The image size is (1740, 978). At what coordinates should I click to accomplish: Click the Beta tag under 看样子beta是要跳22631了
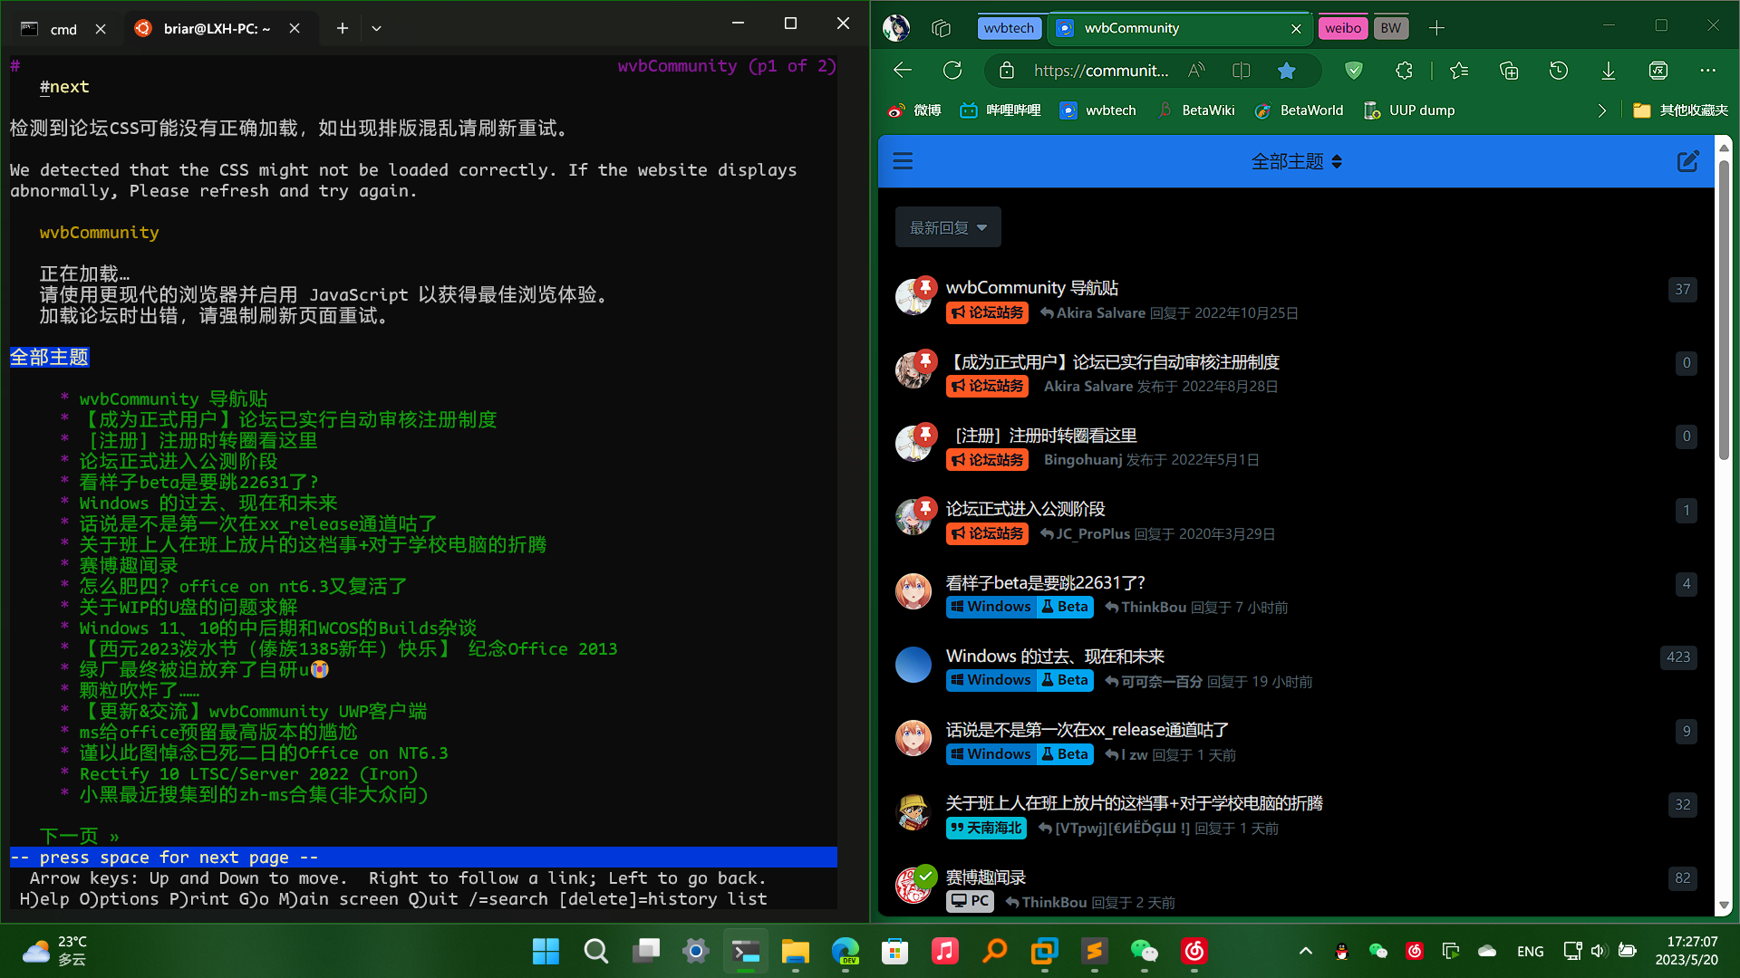(x=1064, y=608)
